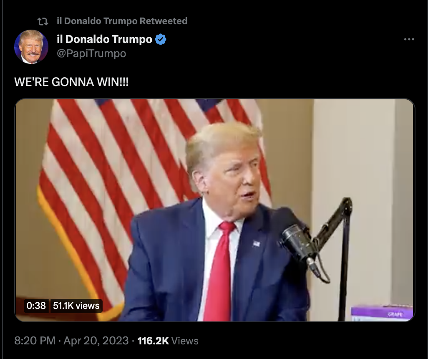Click the retweet arrows icon
The height and width of the screenshot is (359, 428).
pyautogui.click(x=43, y=21)
